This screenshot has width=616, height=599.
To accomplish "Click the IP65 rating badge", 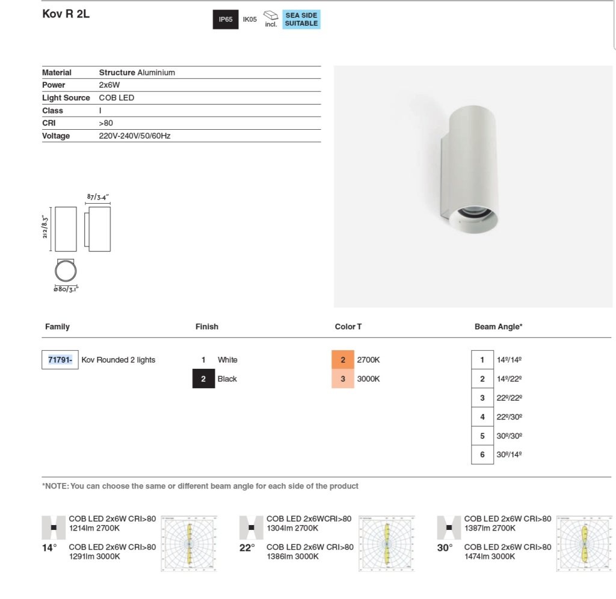I will [x=226, y=19].
